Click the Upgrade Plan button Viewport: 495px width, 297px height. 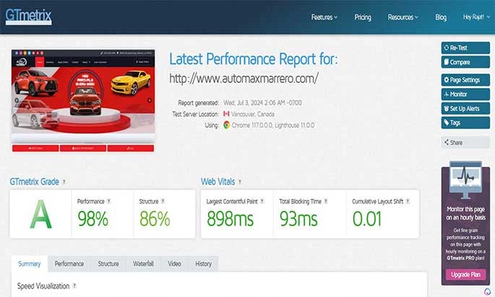coord(465,275)
